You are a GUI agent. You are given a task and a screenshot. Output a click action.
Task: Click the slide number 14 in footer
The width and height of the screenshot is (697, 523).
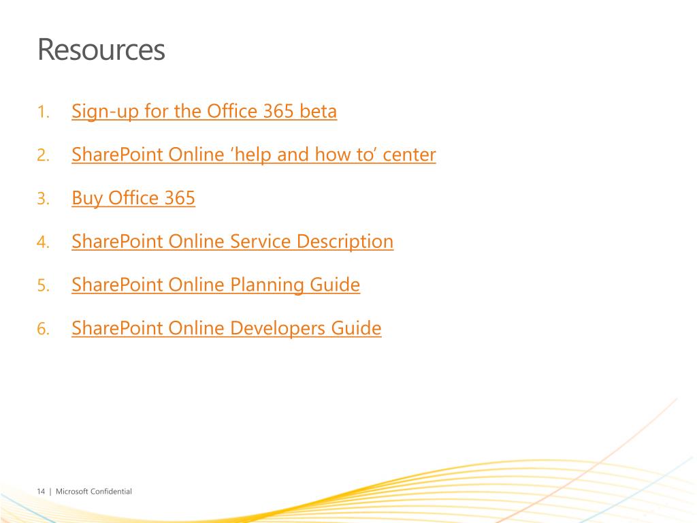click(x=41, y=492)
